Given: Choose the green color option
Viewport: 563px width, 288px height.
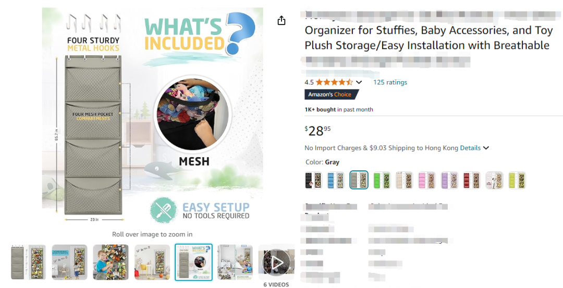Looking at the screenshot, I should point(382,180).
